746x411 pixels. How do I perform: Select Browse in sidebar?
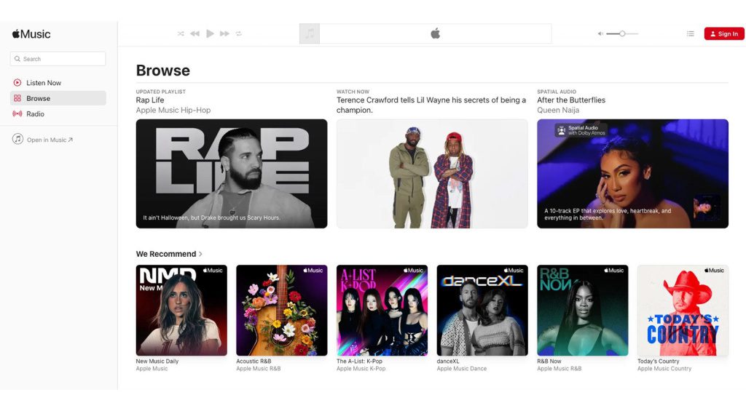(x=58, y=98)
